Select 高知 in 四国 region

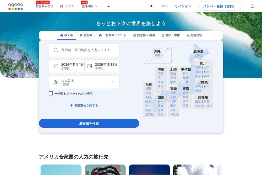click(x=160, y=115)
